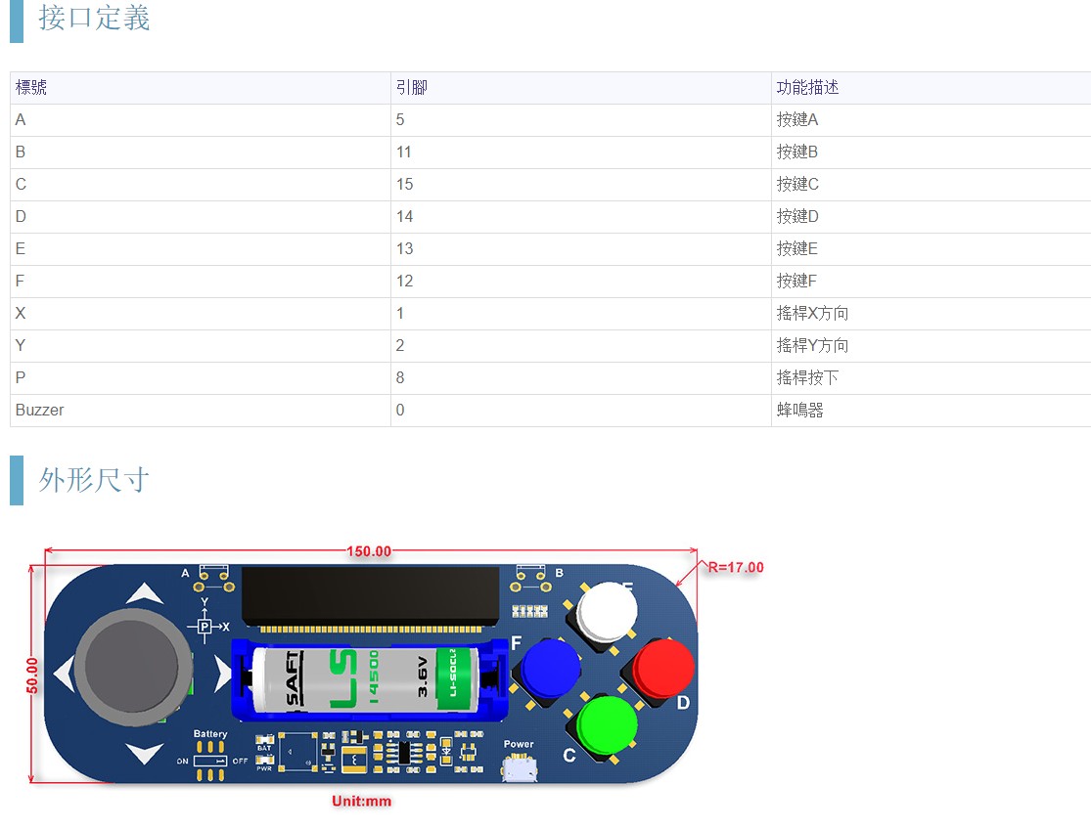Select the 按鍵B description cell

tap(931, 153)
